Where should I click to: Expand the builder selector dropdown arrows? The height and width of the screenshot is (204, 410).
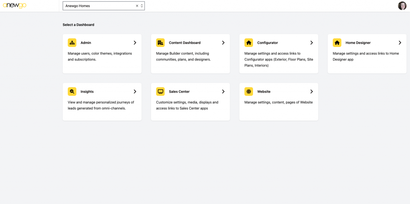(x=142, y=6)
